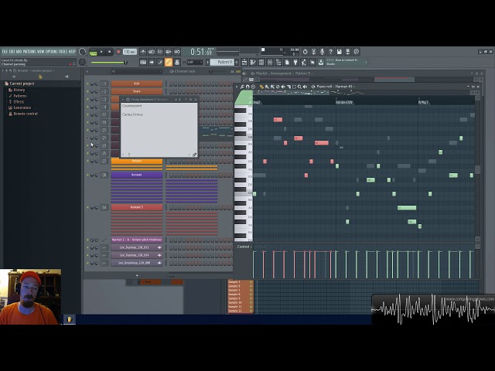Click the transport Play button
495x371 pixels.
pyautogui.click(x=101, y=52)
